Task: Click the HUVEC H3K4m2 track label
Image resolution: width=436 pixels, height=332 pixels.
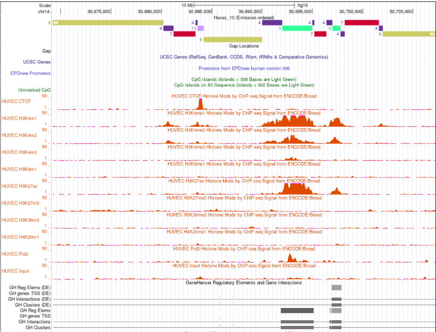Action: 19,135
